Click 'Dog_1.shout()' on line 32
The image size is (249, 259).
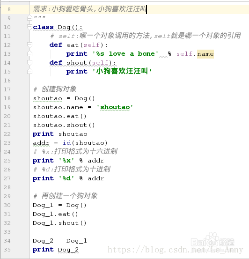[x=59, y=223]
